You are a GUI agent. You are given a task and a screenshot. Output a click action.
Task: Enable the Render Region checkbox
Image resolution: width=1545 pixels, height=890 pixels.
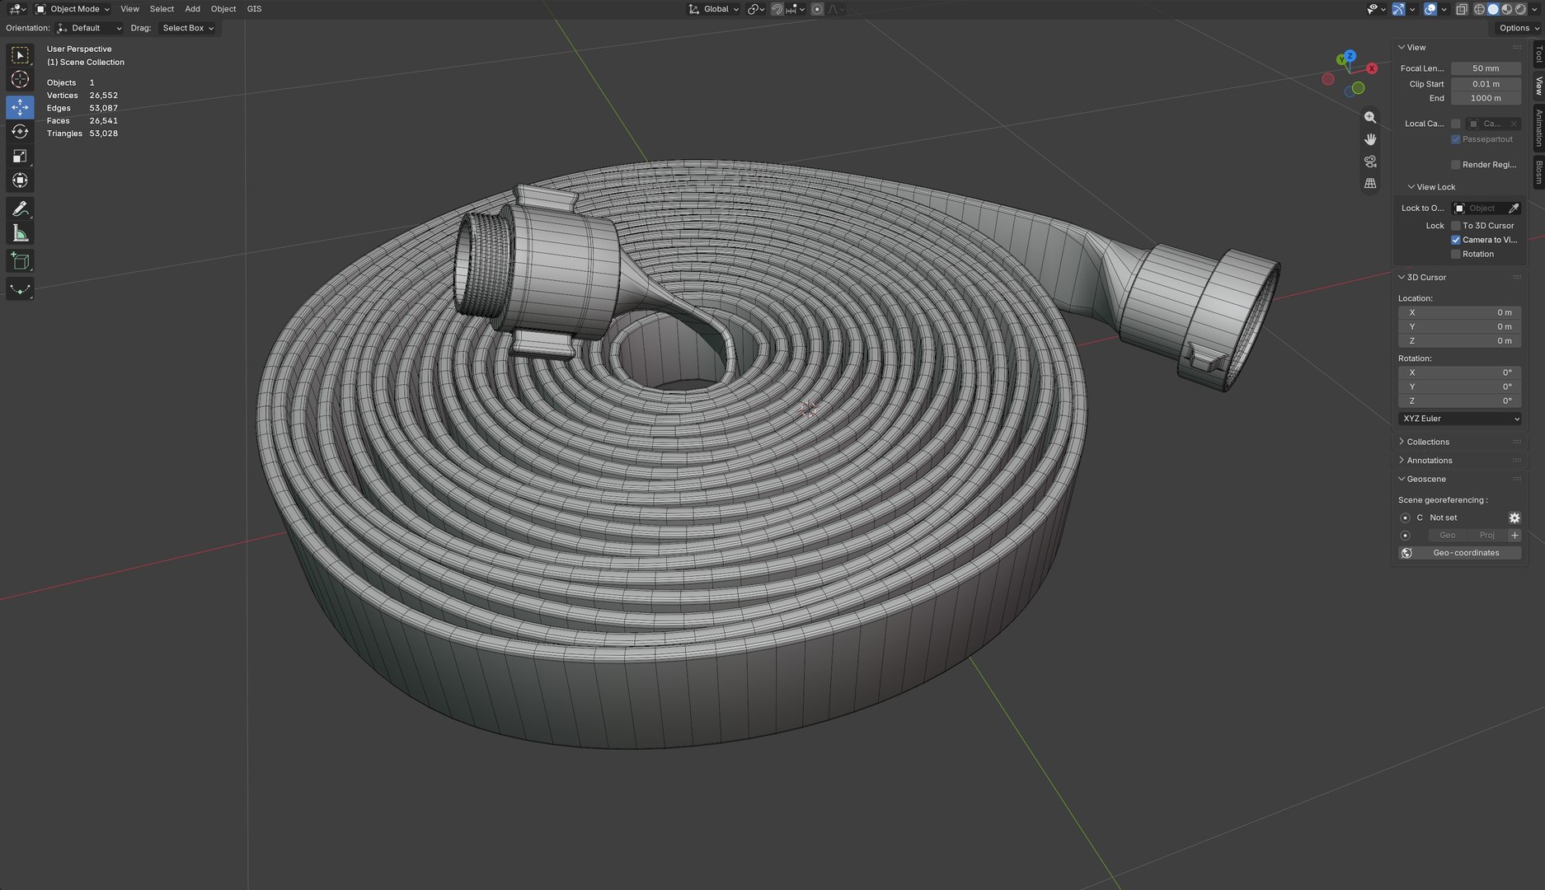[x=1455, y=165]
